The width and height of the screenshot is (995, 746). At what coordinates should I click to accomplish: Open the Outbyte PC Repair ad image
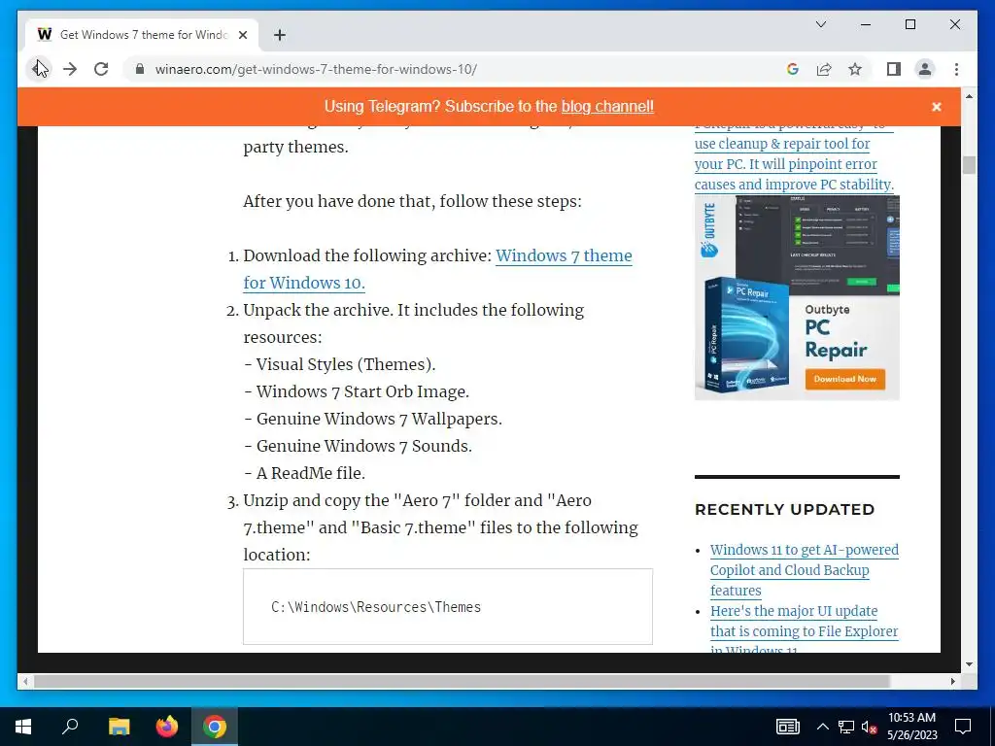pos(797,297)
